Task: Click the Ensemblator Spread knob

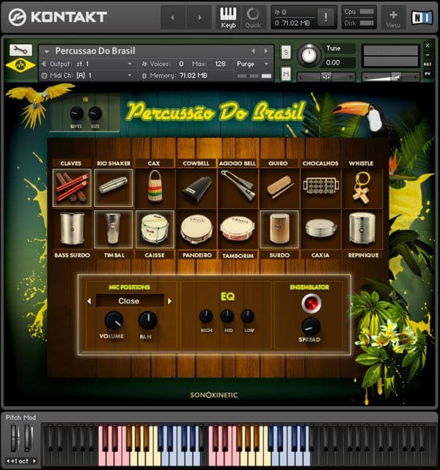Action: (x=311, y=326)
